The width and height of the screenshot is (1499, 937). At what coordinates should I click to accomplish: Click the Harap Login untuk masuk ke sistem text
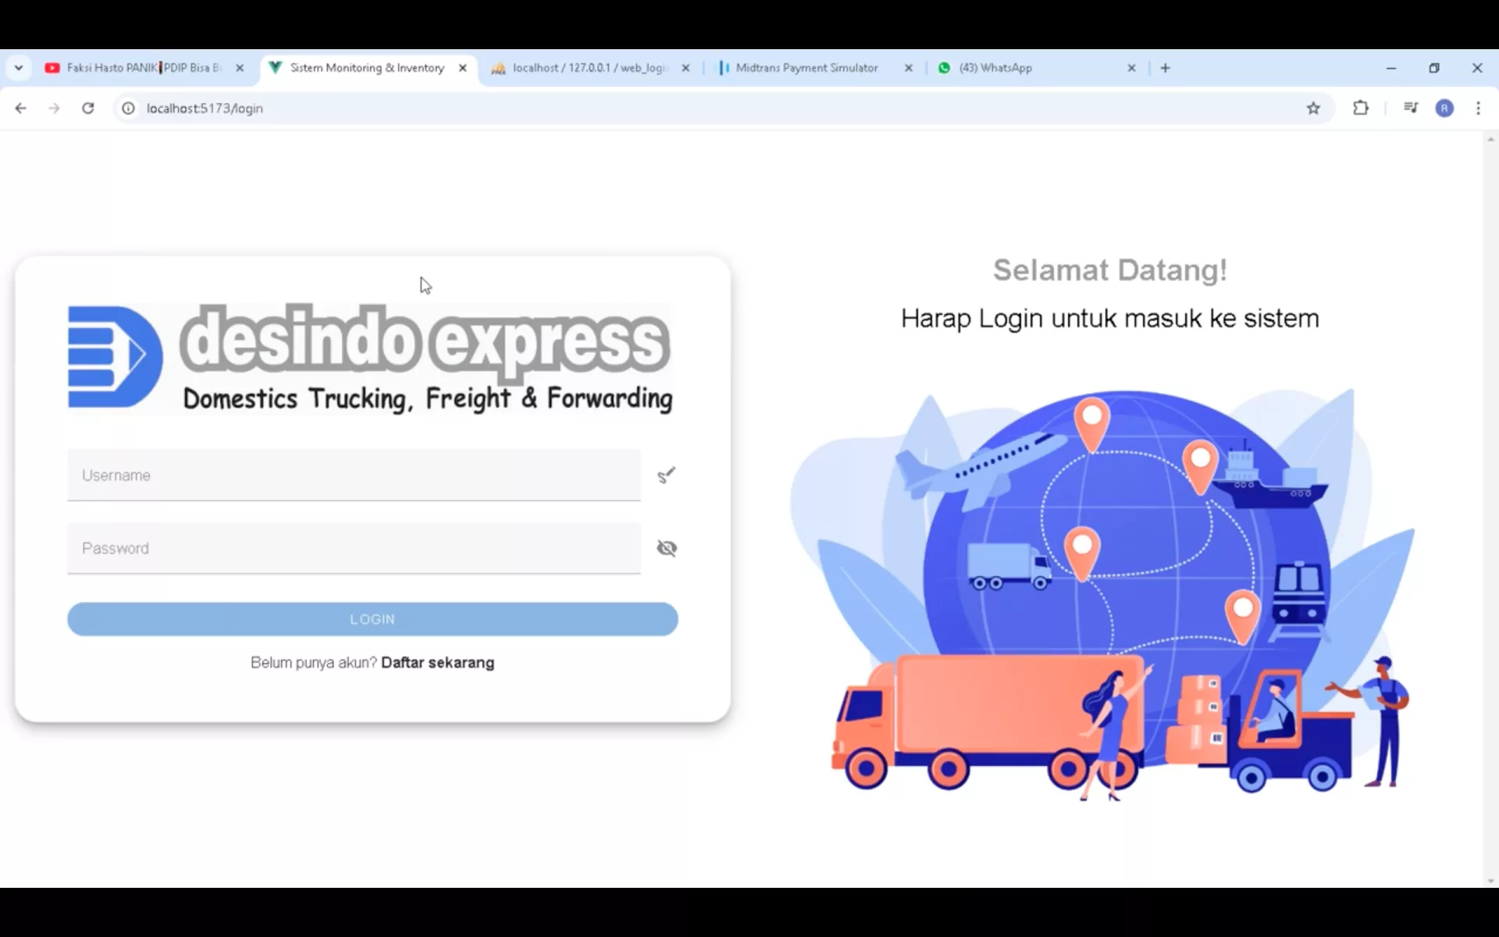[x=1109, y=319]
